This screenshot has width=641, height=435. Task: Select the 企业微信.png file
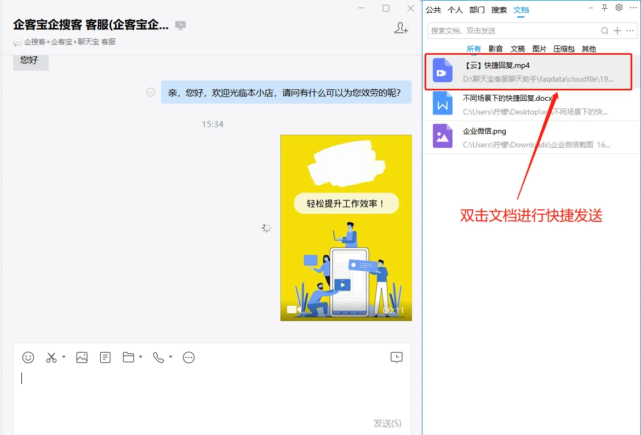(531, 138)
